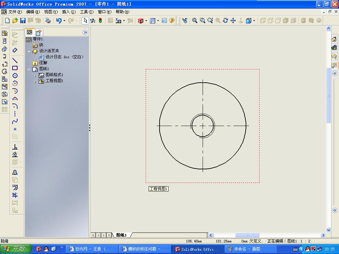Save the drawing with floppy disk icon
The image size is (339, 254).
23,21
